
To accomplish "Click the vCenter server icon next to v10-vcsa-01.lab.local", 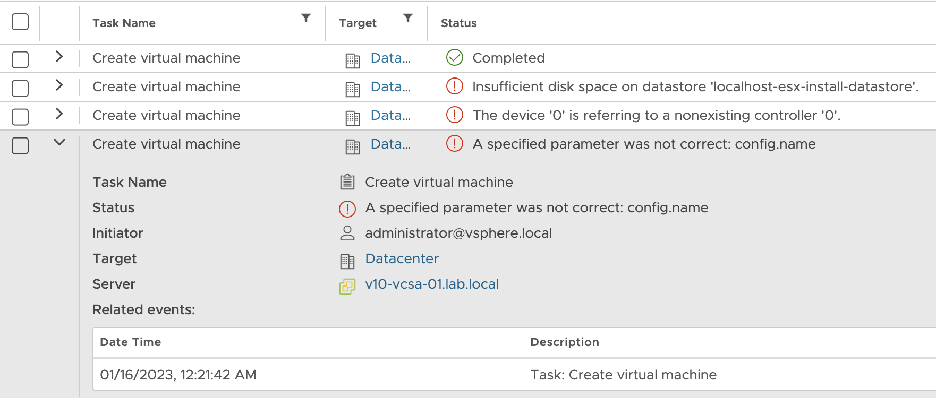I will pos(347,286).
